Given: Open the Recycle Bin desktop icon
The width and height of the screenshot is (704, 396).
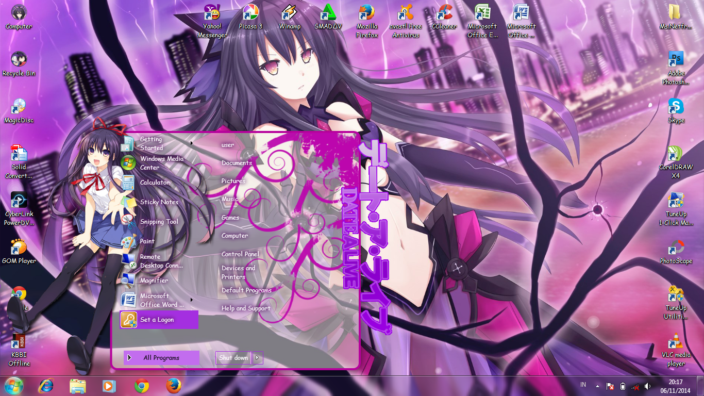Looking at the screenshot, I should pos(19,64).
